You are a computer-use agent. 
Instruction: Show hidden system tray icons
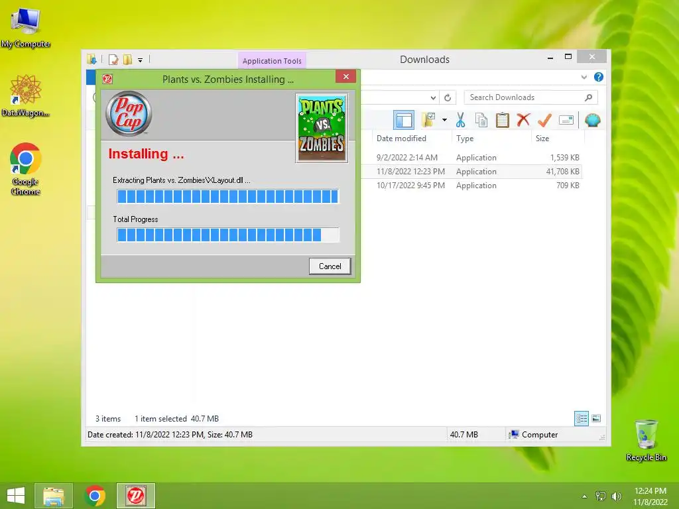(x=584, y=496)
